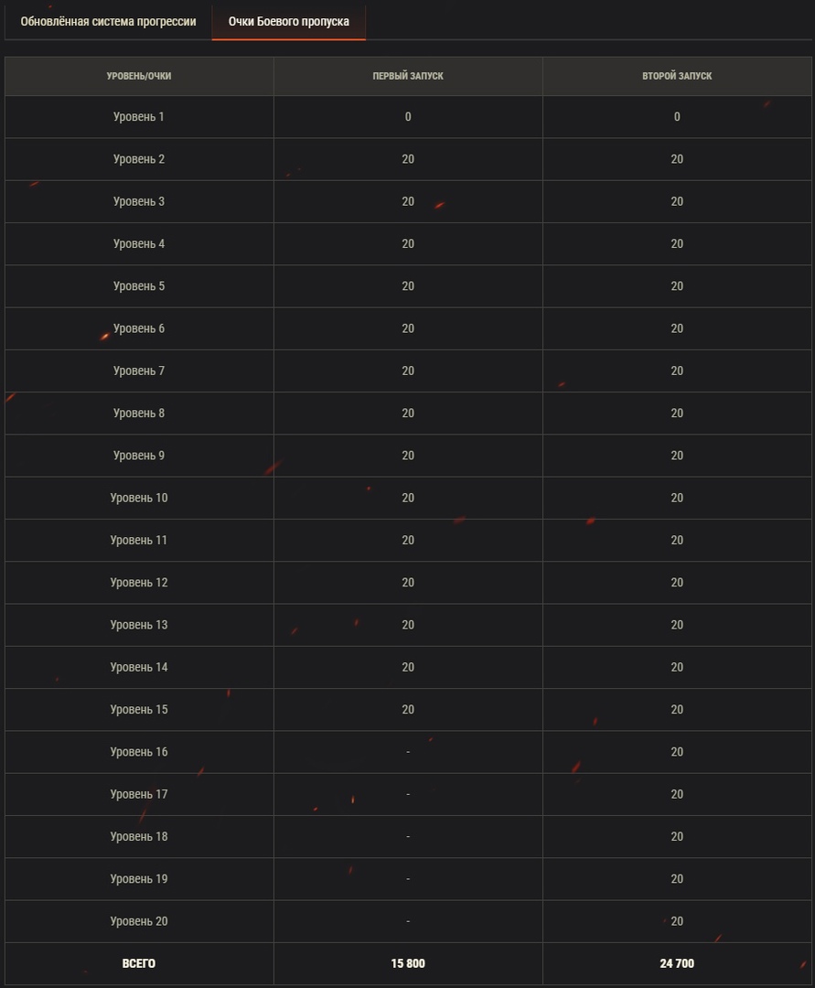Click the 'Уровень 5' row label
This screenshot has width=815, height=988.
point(139,286)
